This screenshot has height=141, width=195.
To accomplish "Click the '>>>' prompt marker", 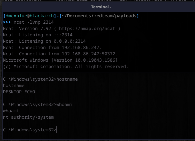I will (7, 22).
